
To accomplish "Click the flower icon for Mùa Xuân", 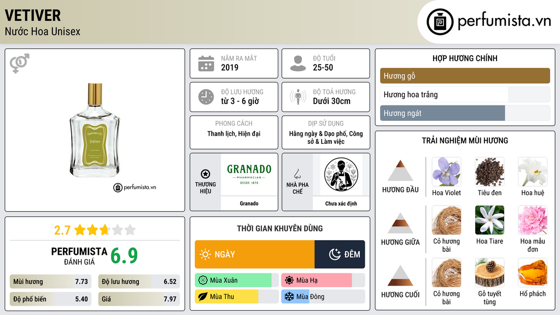I will (x=203, y=281).
